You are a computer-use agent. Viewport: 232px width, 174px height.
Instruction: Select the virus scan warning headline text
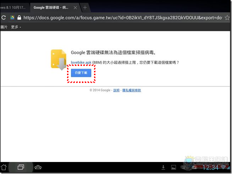(114, 53)
